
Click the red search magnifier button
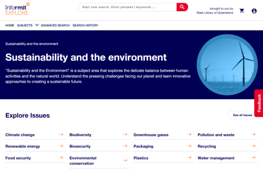coord(182,7)
